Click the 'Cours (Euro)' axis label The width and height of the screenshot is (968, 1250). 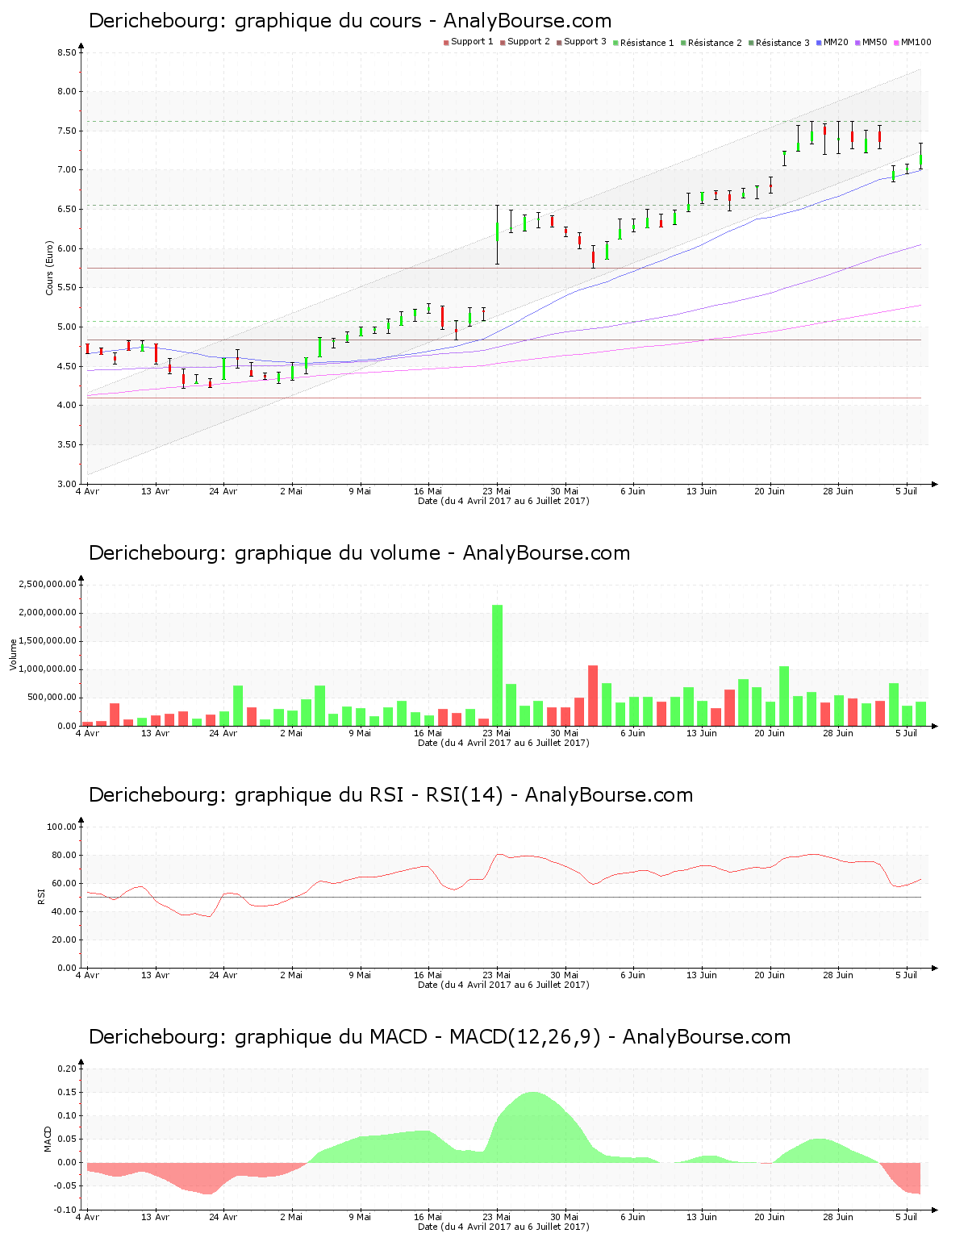click(x=49, y=268)
